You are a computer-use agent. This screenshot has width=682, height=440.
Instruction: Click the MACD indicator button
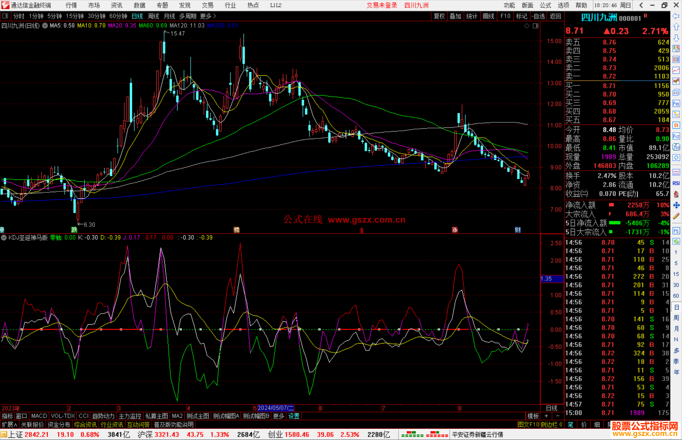(x=39, y=416)
